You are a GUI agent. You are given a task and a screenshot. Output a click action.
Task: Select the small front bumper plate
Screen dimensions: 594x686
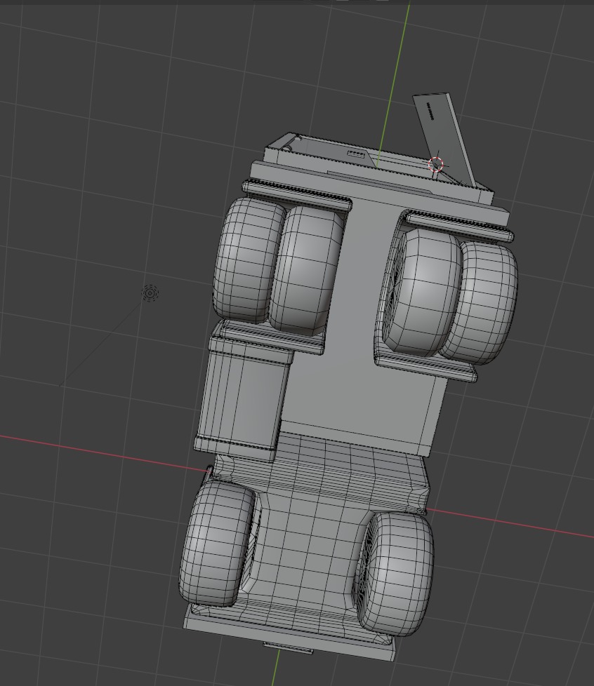289,647
